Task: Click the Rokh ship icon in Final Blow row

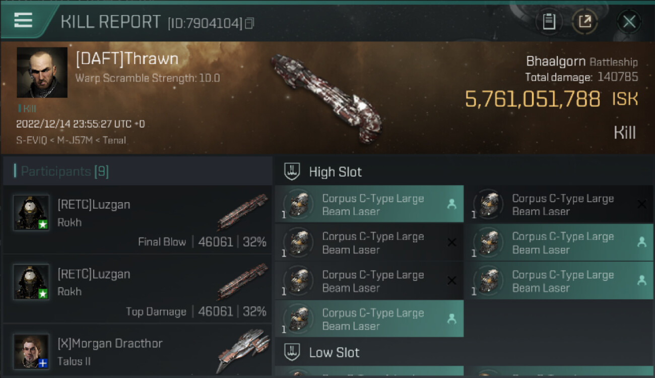Action: pos(242,212)
